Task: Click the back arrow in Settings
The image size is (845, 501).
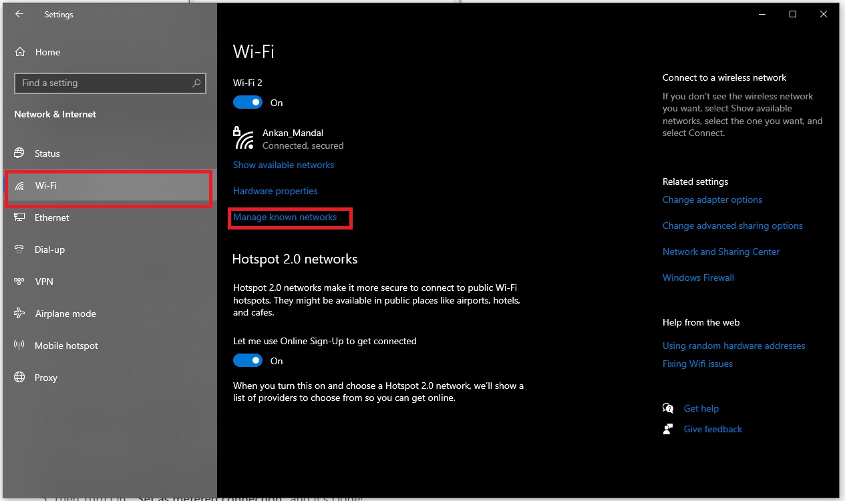Action: tap(18, 13)
